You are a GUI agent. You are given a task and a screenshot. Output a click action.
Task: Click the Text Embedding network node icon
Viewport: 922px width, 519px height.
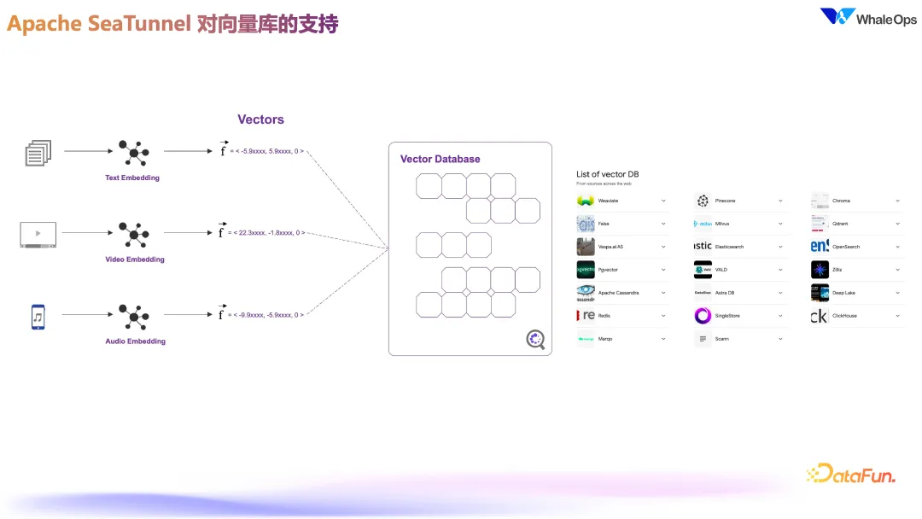click(133, 153)
